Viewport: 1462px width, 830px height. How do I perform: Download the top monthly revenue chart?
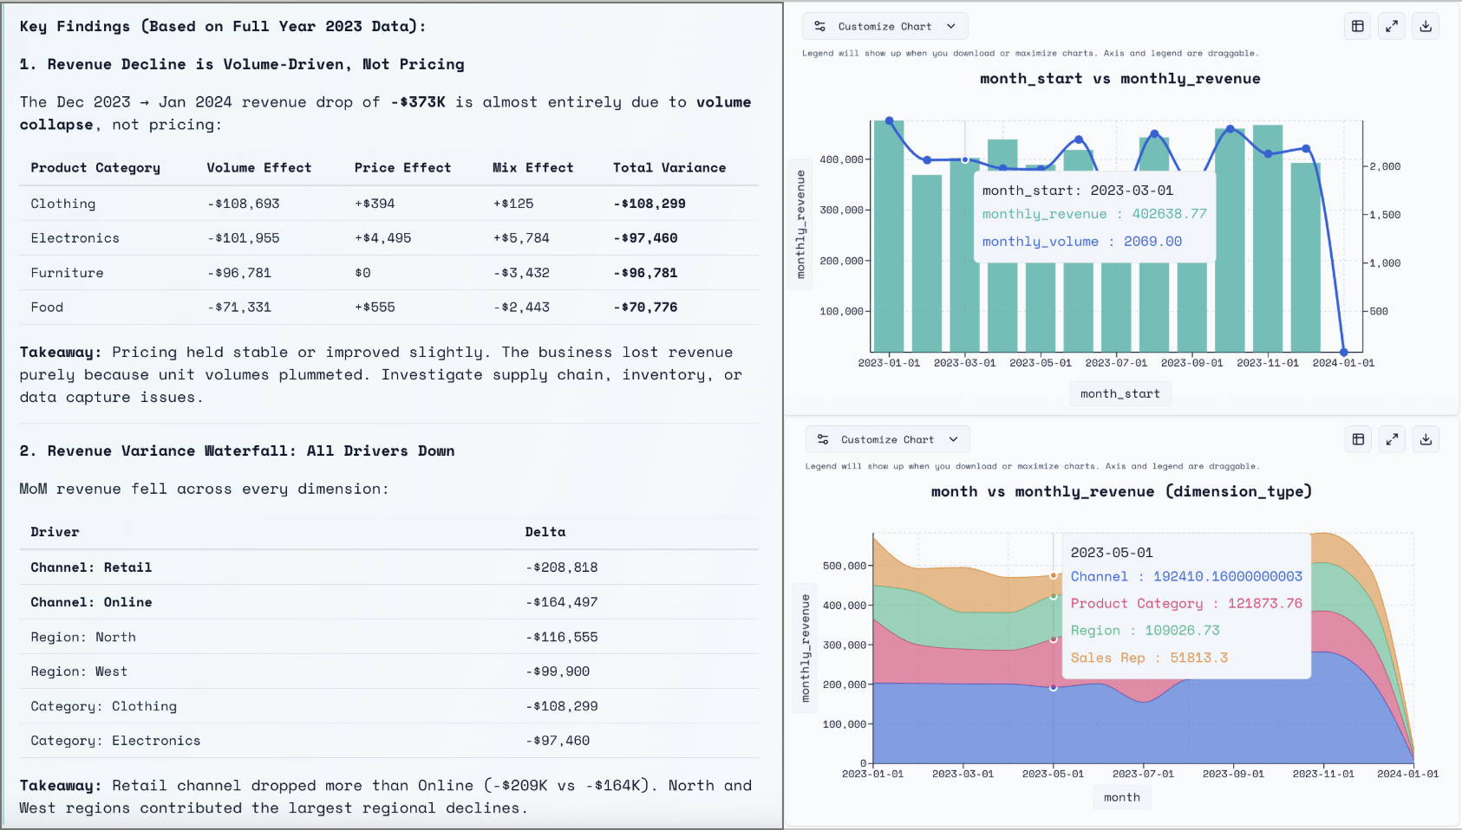(1425, 26)
